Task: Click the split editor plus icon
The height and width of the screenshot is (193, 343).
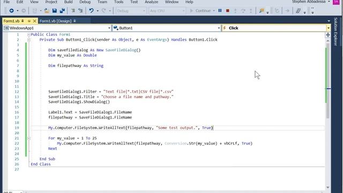Action: tap(327, 35)
